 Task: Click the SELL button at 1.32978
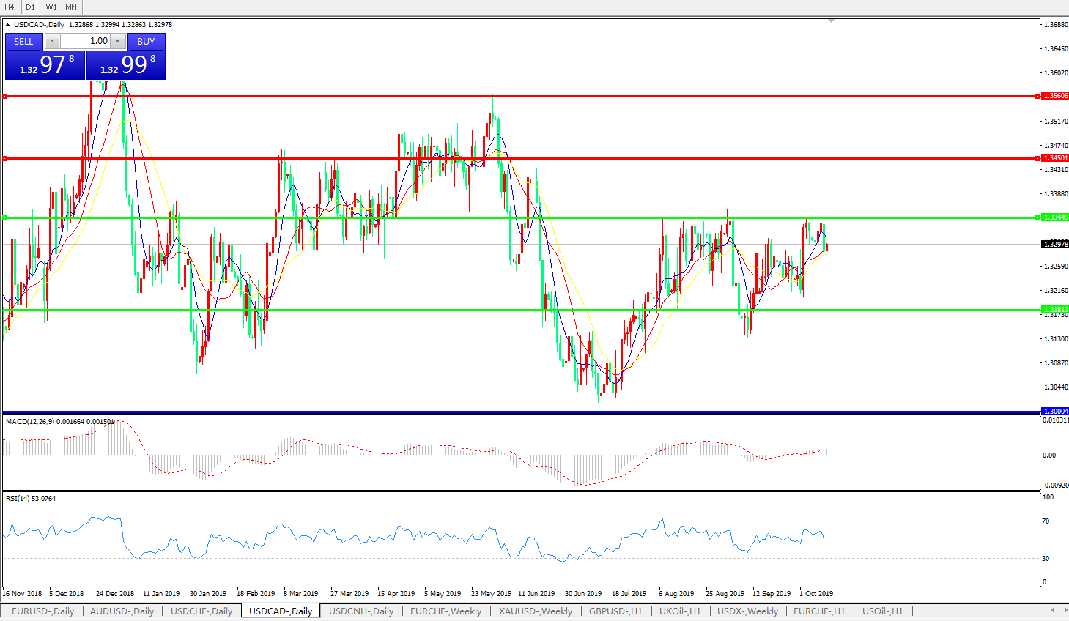click(23, 42)
